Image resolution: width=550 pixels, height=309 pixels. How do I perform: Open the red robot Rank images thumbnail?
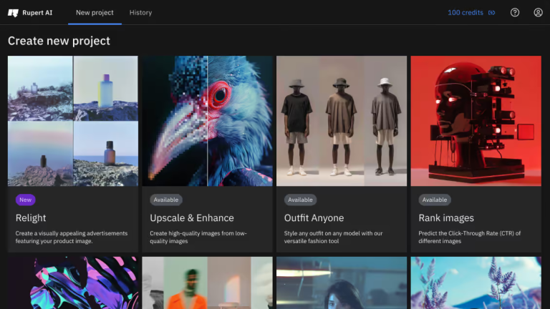click(x=476, y=121)
